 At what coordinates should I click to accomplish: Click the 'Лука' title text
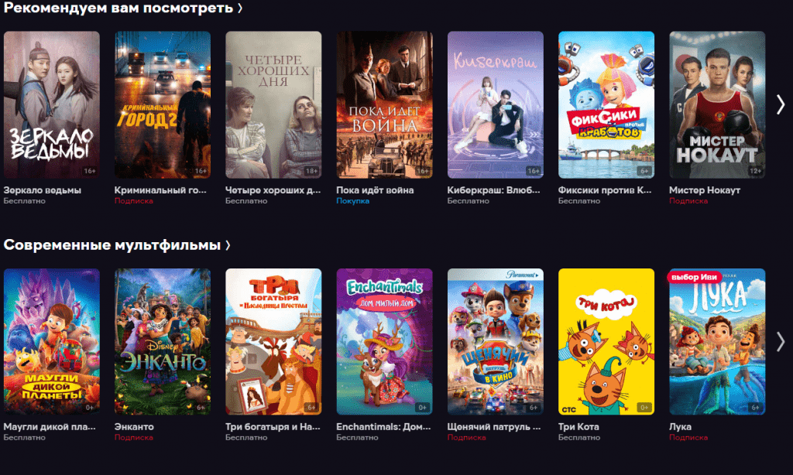[680, 427]
